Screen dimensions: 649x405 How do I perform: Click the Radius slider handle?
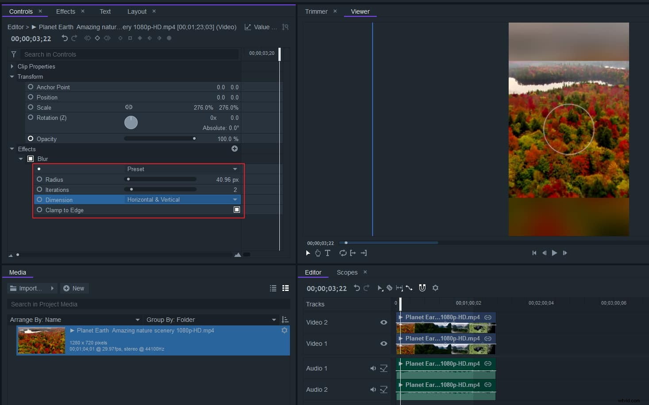[x=128, y=179]
